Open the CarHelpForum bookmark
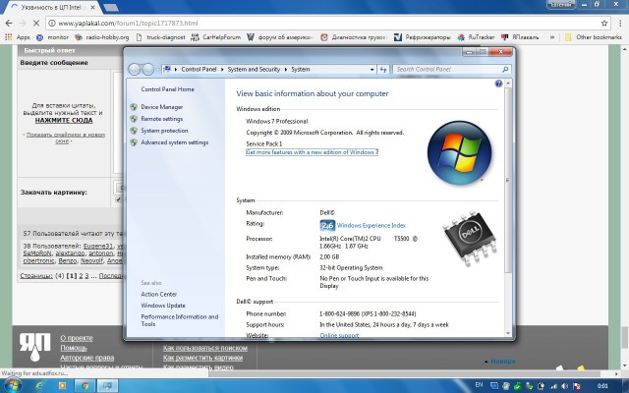 coord(216,37)
